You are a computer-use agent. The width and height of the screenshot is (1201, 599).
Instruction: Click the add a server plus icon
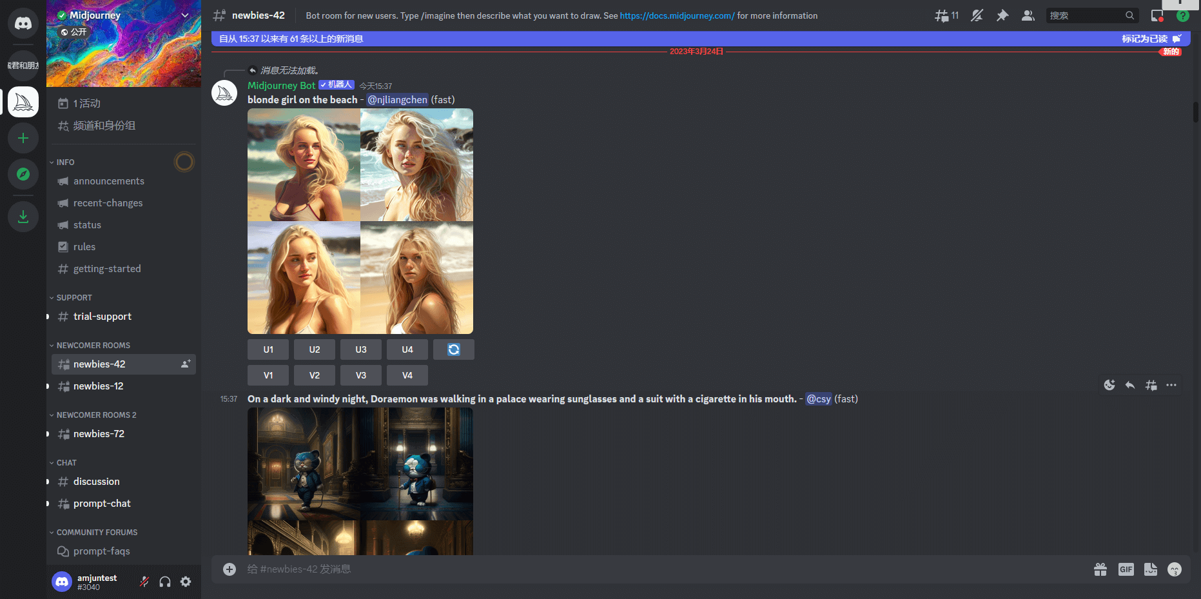[23, 138]
